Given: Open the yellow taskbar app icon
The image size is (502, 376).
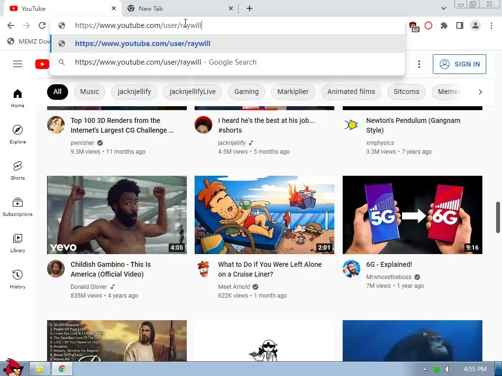Looking at the screenshot, I should coord(40,369).
